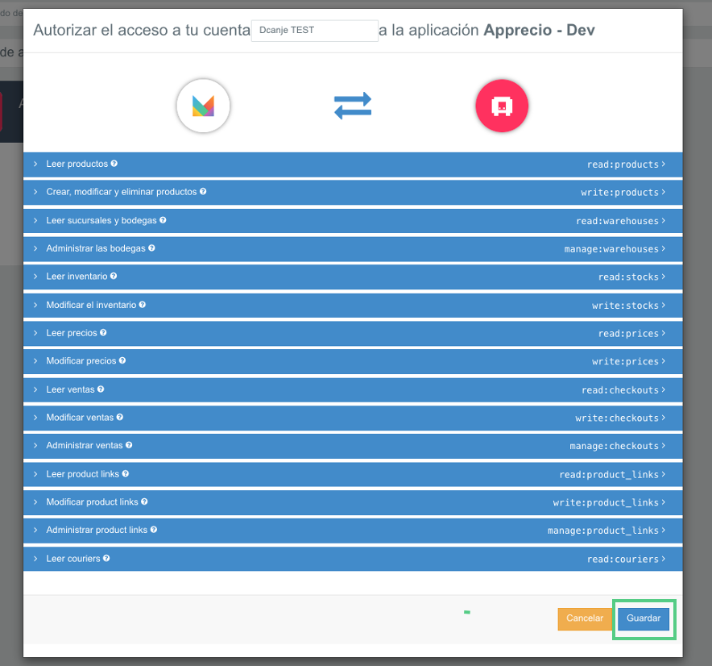Show help for Modificar el inventario
The height and width of the screenshot is (666, 712).
pos(142,305)
